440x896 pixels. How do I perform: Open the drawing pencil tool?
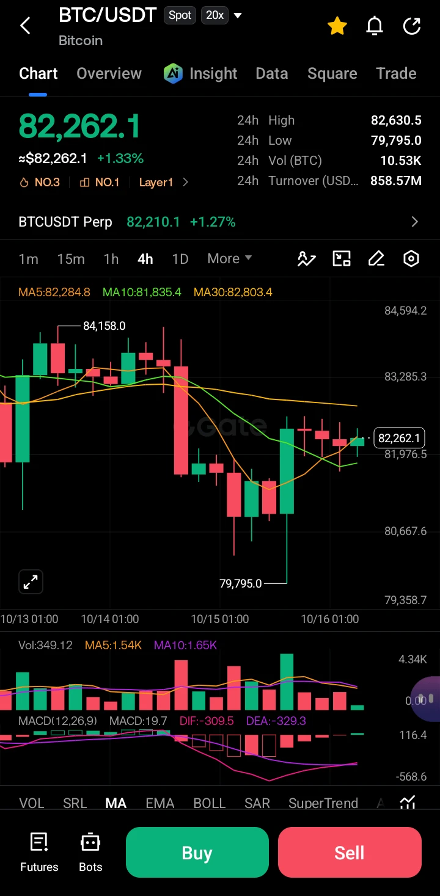pyautogui.click(x=376, y=259)
